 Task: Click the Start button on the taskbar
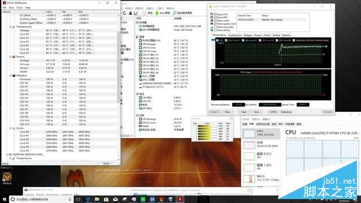(5, 199)
